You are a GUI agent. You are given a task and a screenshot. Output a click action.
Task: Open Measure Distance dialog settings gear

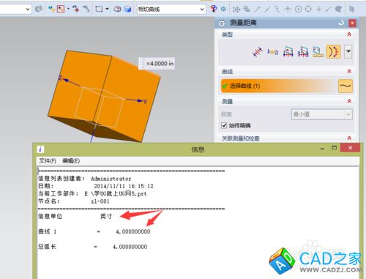point(222,23)
